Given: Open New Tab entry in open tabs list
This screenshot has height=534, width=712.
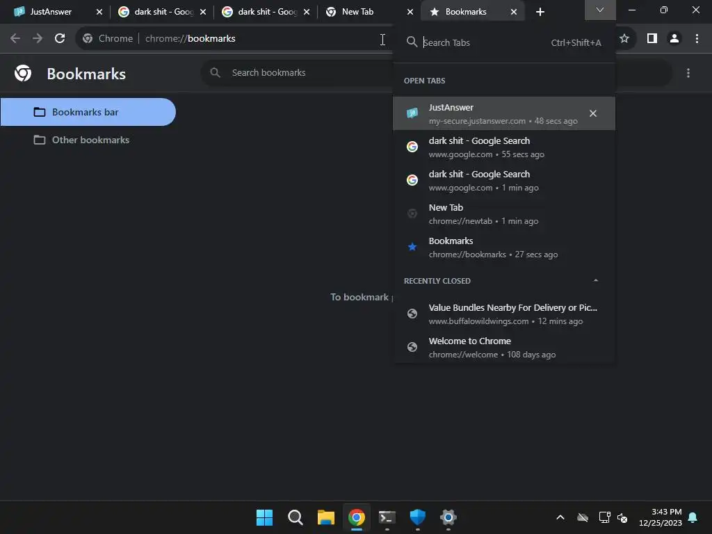Looking at the screenshot, I should (x=504, y=214).
